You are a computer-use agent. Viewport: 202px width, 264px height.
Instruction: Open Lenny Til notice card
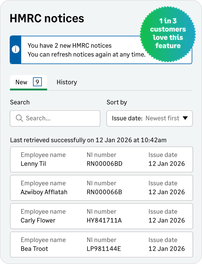tap(102, 159)
